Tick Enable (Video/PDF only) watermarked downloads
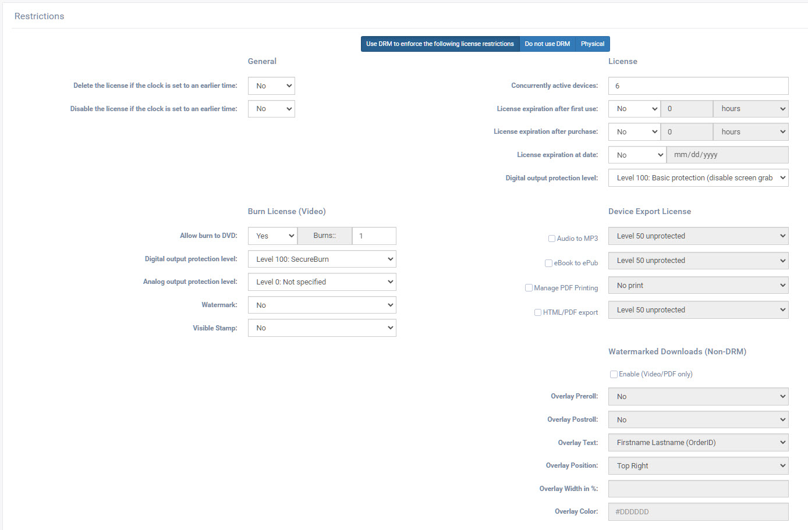Viewport: 808px width, 530px height. [614, 375]
